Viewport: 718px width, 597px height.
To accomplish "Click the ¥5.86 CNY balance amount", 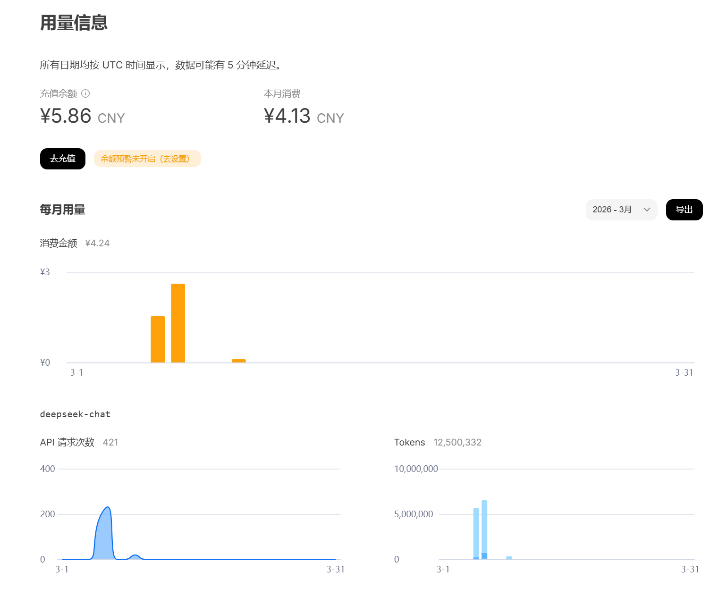I will pos(82,116).
